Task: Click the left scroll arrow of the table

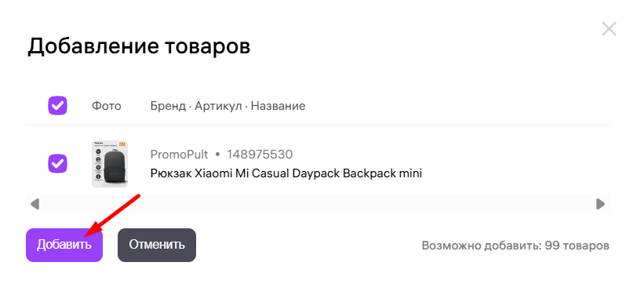Action: [35, 204]
